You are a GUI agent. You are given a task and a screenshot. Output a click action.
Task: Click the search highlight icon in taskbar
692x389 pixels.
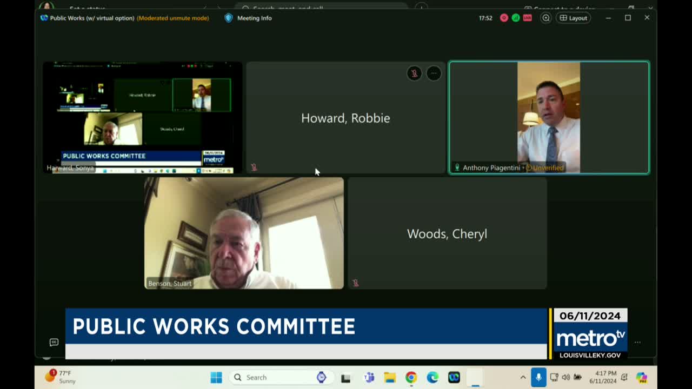tap(322, 377)
